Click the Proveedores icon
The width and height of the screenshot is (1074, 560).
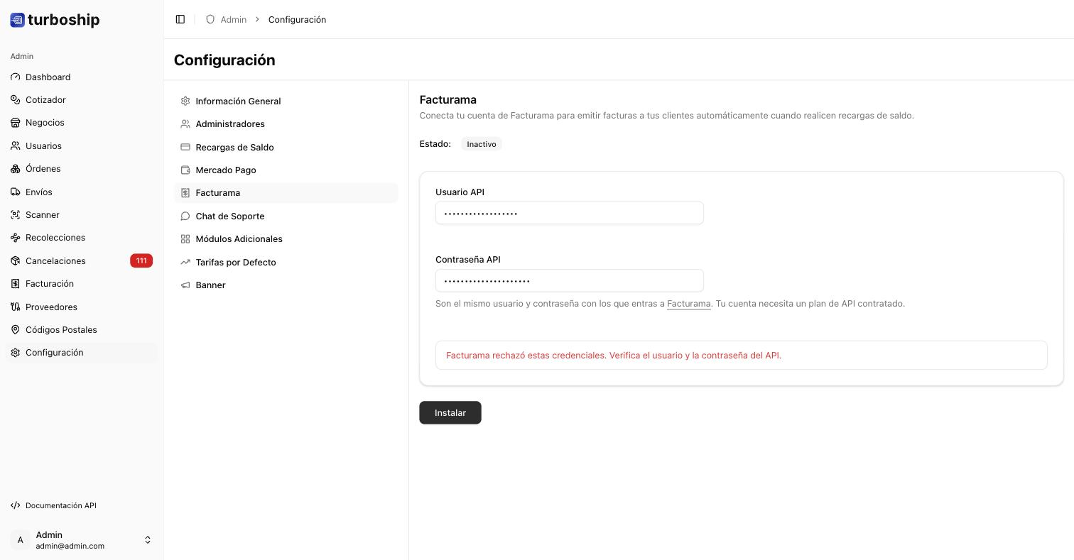pyautogui.click(x=16, y=307)
